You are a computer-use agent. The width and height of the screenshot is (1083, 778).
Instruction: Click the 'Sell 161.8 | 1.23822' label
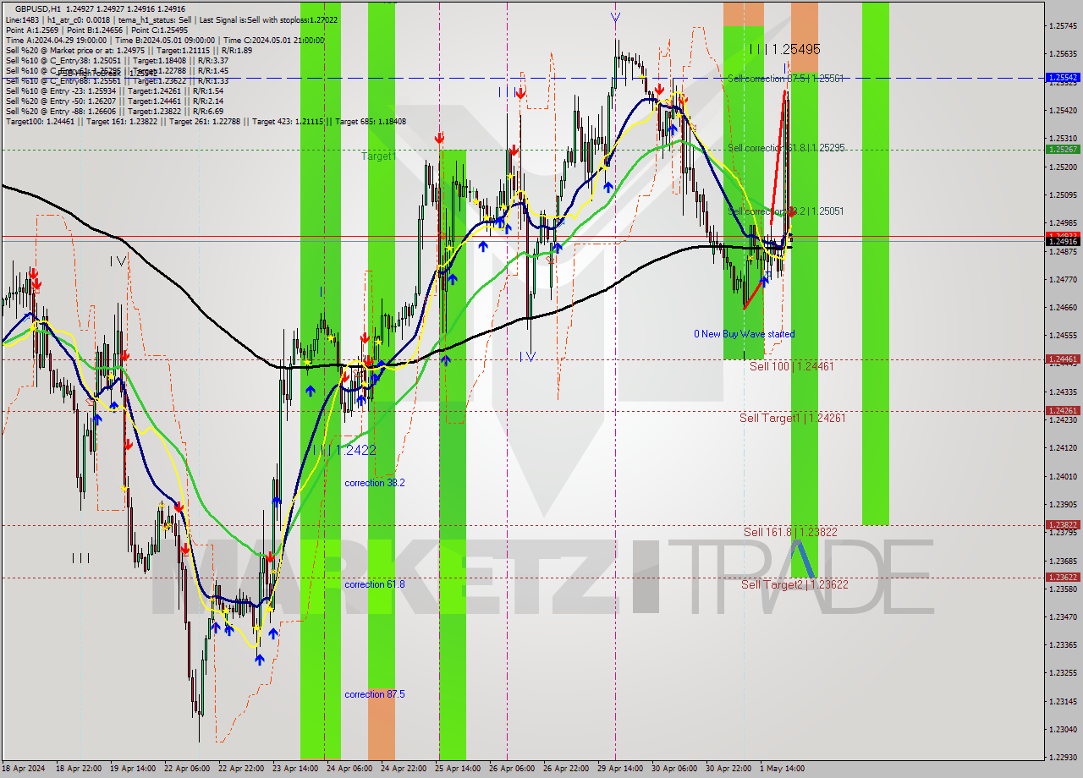click(x=790, y=532)
